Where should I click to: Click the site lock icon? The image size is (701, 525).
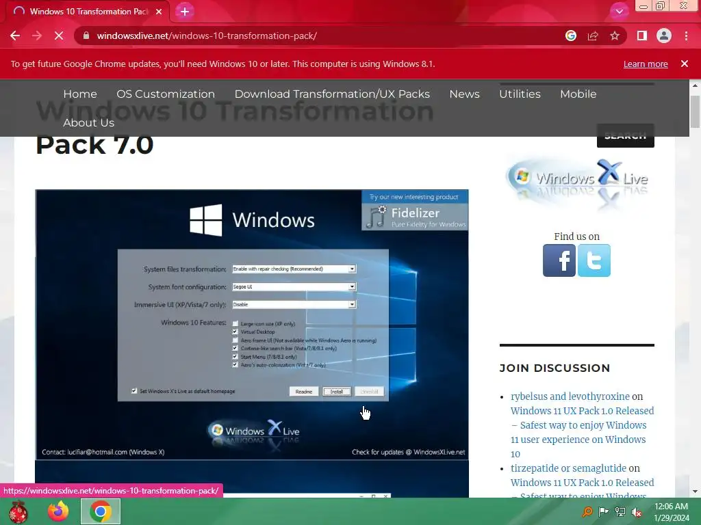(x=86, y=36)
